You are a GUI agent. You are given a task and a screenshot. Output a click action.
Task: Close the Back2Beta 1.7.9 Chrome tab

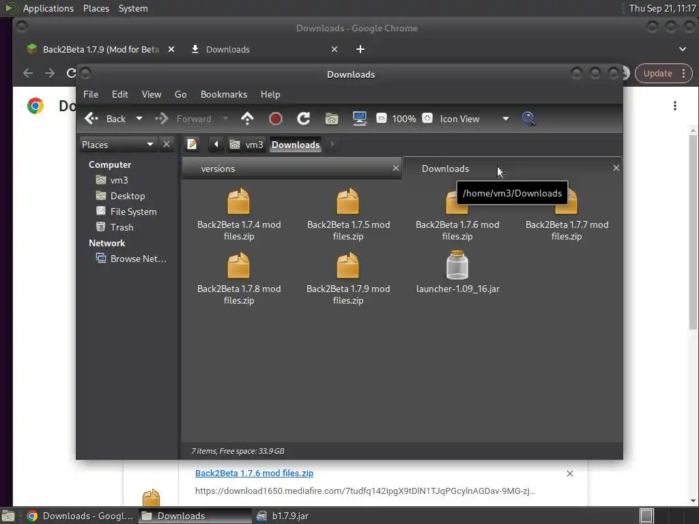click(171, 49)
